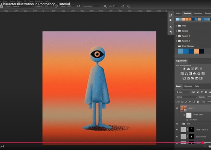Select the Layer 9 thumbnail
The width and height of the screenshot is (211, 150).
(x=183, y=108)
